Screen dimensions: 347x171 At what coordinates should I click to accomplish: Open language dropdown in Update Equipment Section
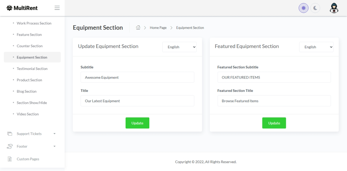179,47
